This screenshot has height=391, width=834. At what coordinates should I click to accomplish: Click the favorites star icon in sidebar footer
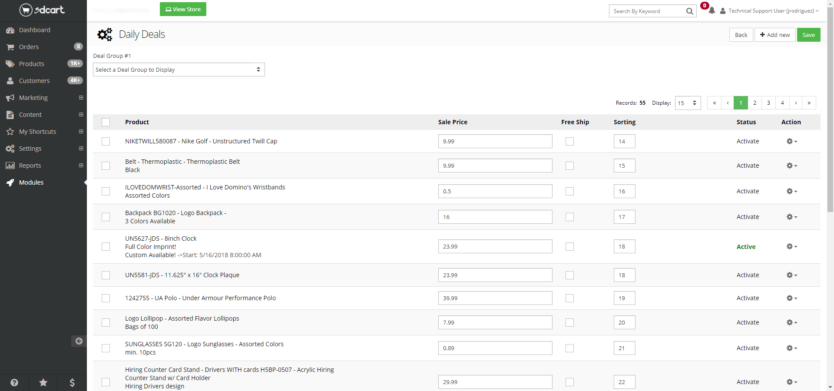43,382
